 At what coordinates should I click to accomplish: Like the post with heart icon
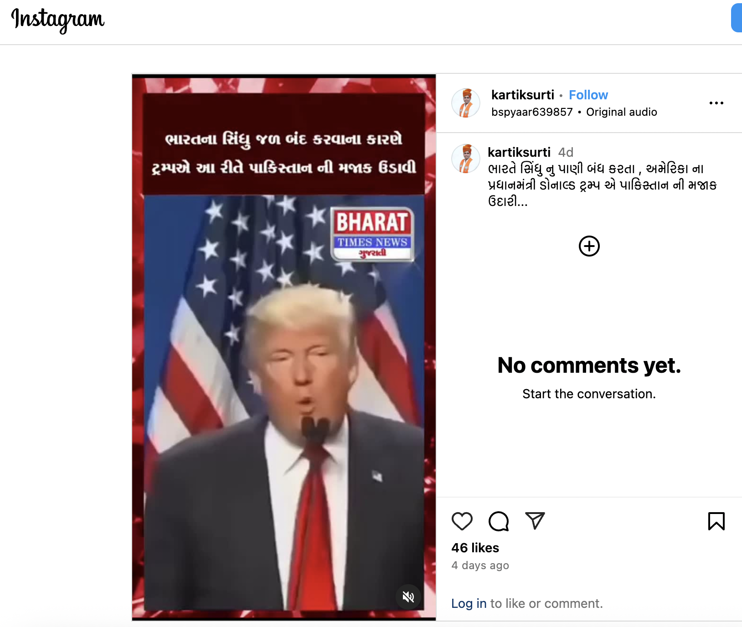462,521
